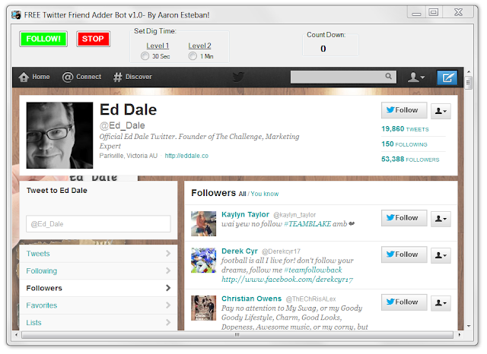Screen dimensions: 487x354
Task: Open user actions dropdown for Christian Owens
Action: point(441,303)
